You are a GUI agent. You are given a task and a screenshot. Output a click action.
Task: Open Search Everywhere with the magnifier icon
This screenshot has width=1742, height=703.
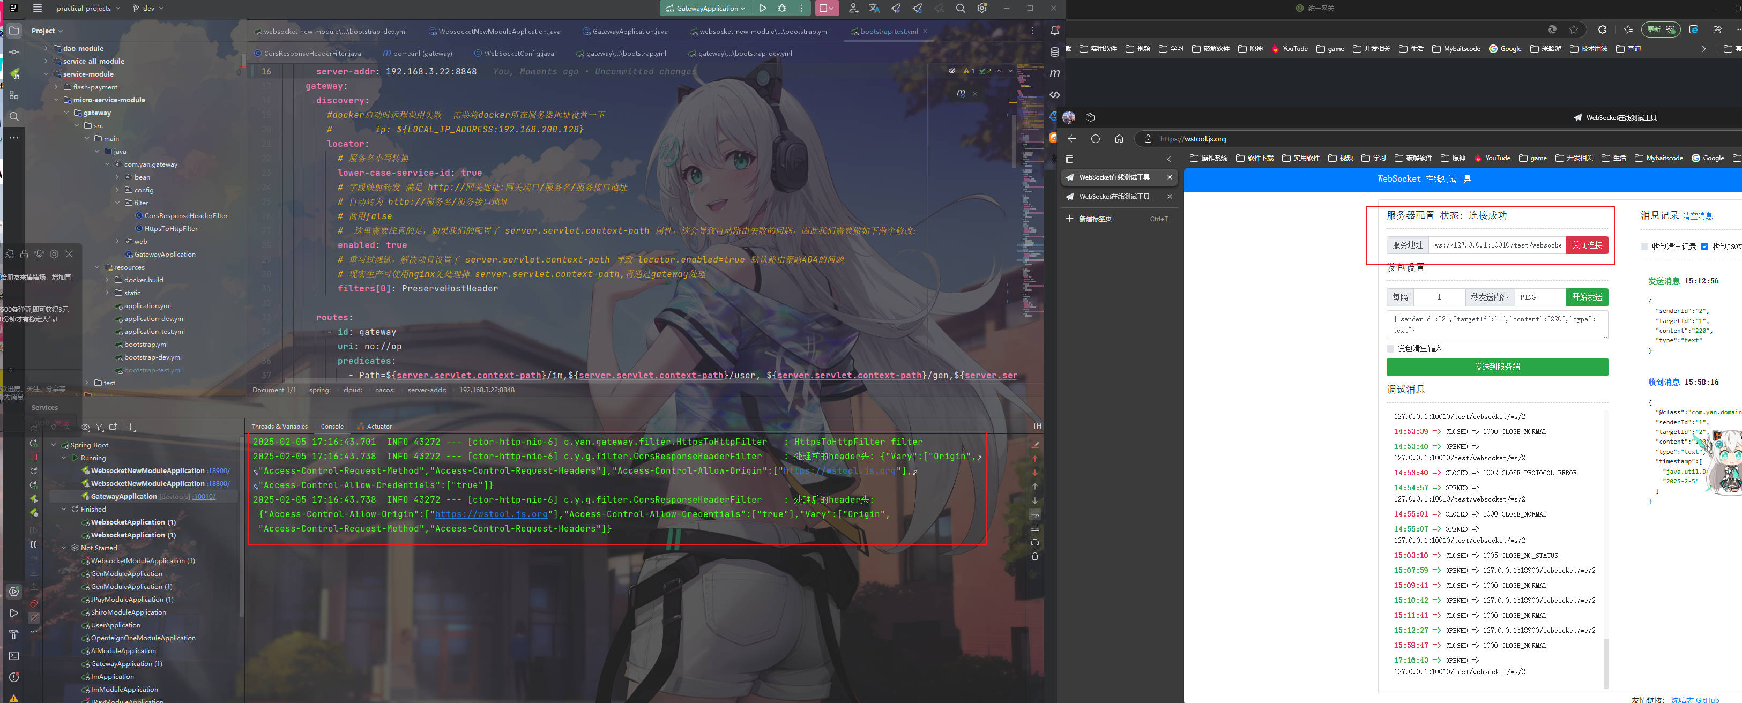pos(961,8)
